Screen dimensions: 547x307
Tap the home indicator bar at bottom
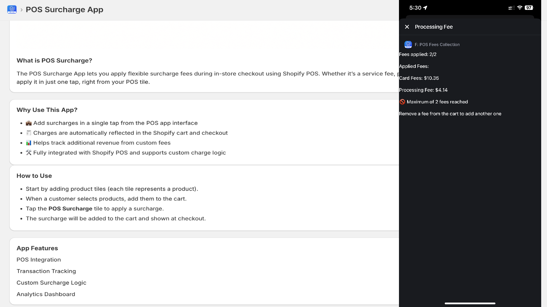pyautogui.click(x=470, y=303)
